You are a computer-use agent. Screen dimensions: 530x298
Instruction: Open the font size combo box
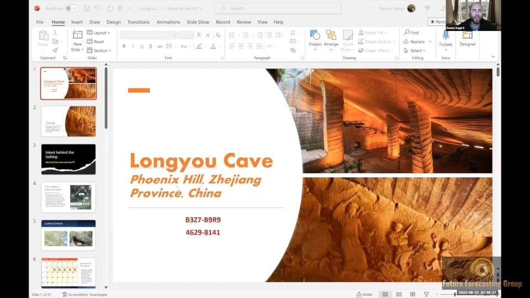coord(186,35)
